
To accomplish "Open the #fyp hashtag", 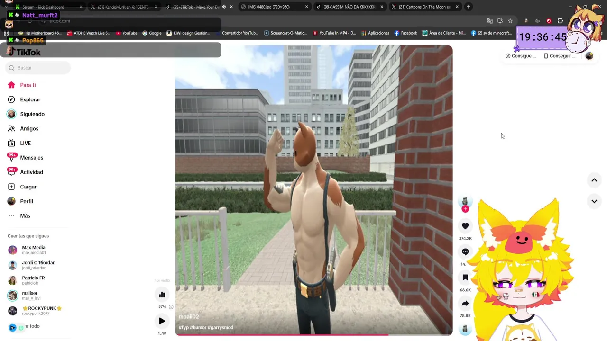I will pos(184,328).
